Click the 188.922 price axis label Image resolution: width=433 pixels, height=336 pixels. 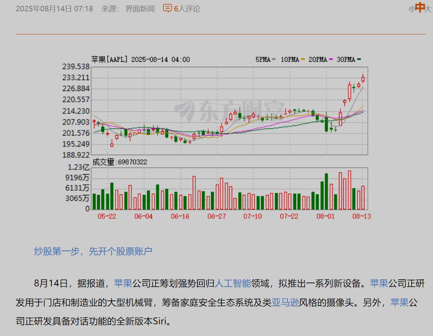click(x=76, y=155)
